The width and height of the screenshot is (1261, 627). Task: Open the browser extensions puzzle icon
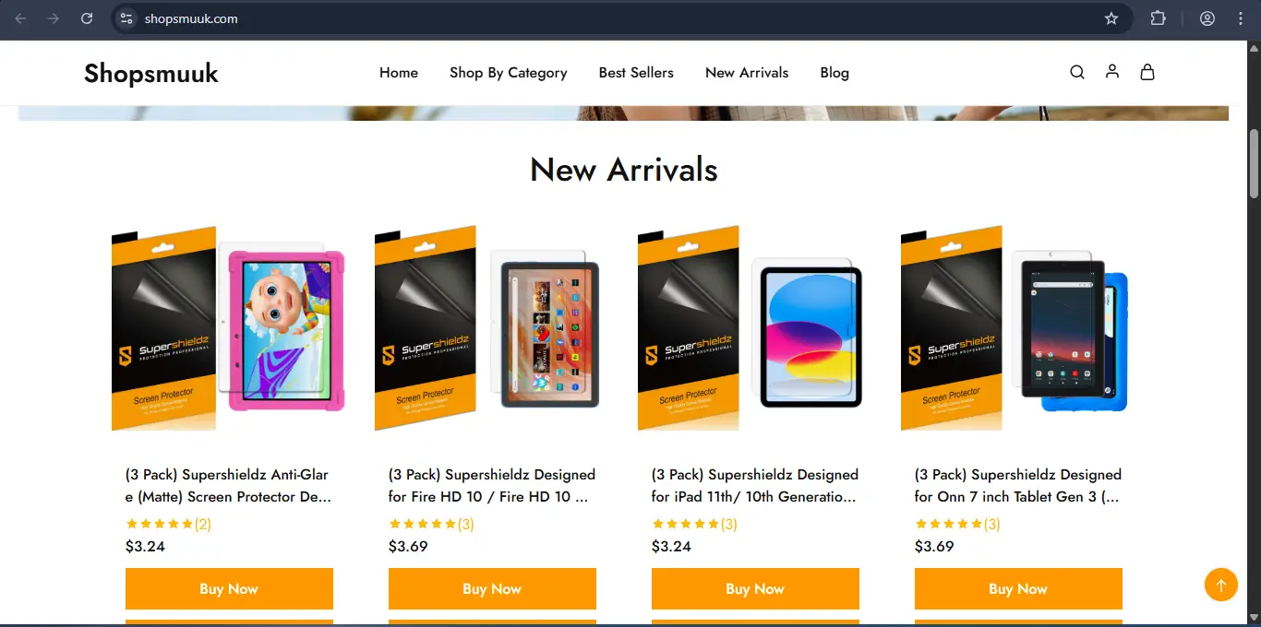point(1158,18)
